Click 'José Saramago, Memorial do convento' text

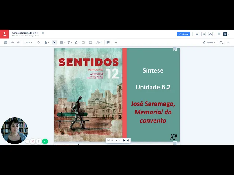pos(153,112)
